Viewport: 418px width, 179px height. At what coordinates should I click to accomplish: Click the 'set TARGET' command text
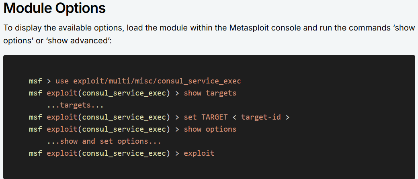click(x=206, y=117)
